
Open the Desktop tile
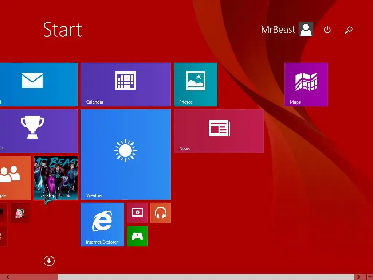click(x=56, y=178)
